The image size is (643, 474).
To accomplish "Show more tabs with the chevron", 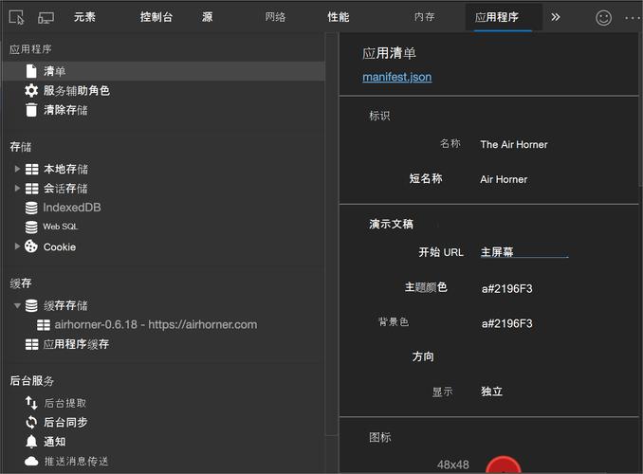I will coord(555,17).
